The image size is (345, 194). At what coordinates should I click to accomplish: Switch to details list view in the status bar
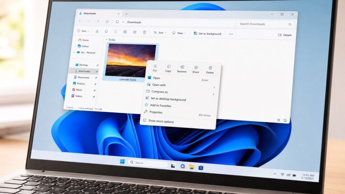pos(279,120)
